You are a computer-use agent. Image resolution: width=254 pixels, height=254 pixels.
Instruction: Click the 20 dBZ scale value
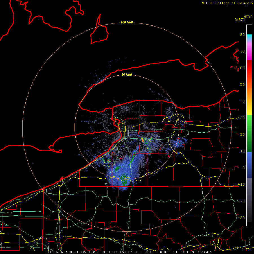(242, 134)
